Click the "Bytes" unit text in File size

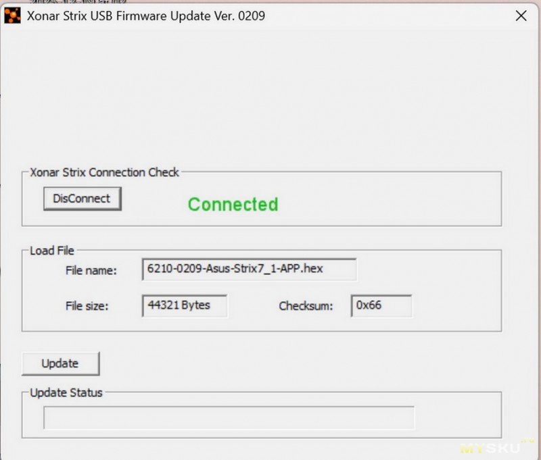(x=195, y=305)
